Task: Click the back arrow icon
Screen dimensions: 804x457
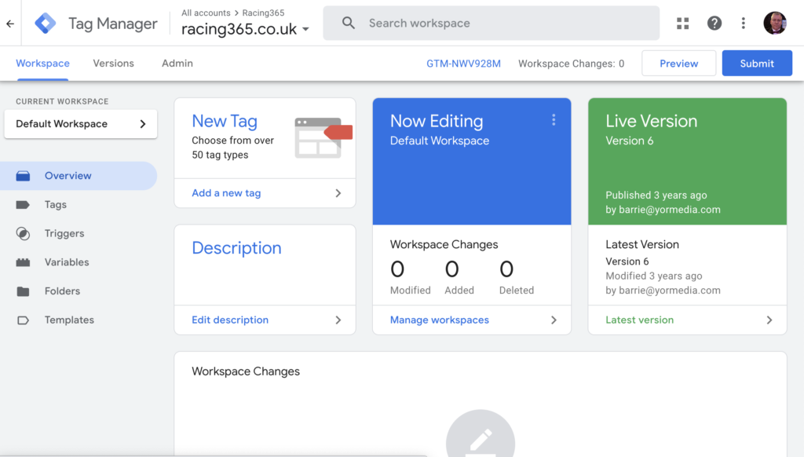Action: pyautogui.click(x=10, y=24)
